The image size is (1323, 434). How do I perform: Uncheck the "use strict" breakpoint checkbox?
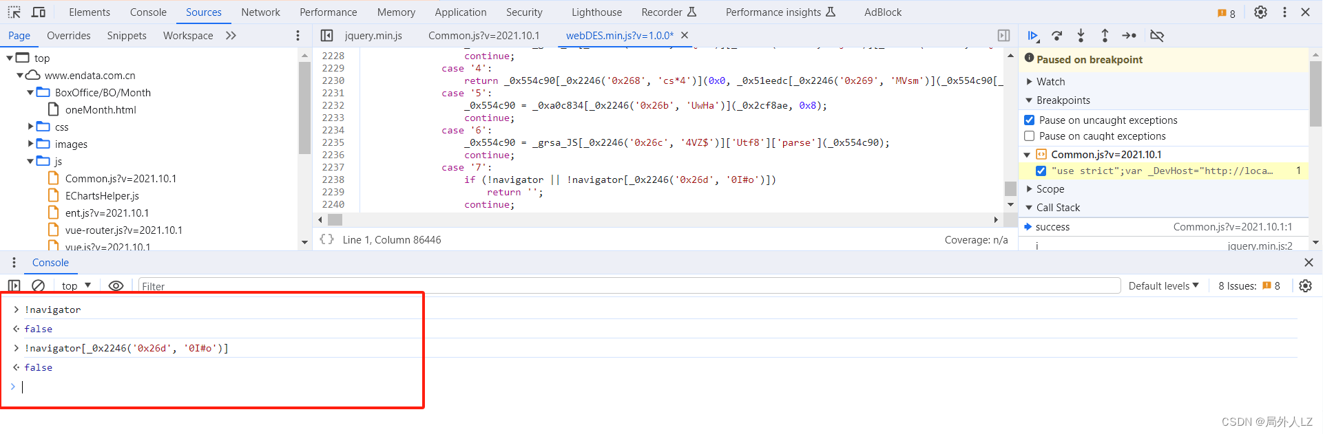[1041, 171]
